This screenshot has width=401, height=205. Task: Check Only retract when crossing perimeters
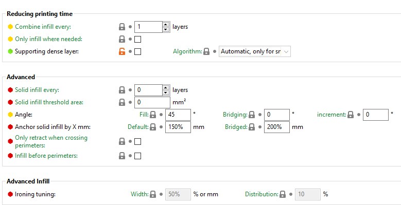coord(137,141)
